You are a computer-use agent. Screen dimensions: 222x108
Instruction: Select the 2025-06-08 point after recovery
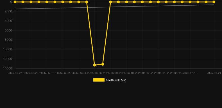point(110,2)
